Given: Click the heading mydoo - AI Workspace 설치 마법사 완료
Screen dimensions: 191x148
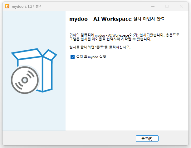Looking at the screenshot, I should (x=117, y=19).
